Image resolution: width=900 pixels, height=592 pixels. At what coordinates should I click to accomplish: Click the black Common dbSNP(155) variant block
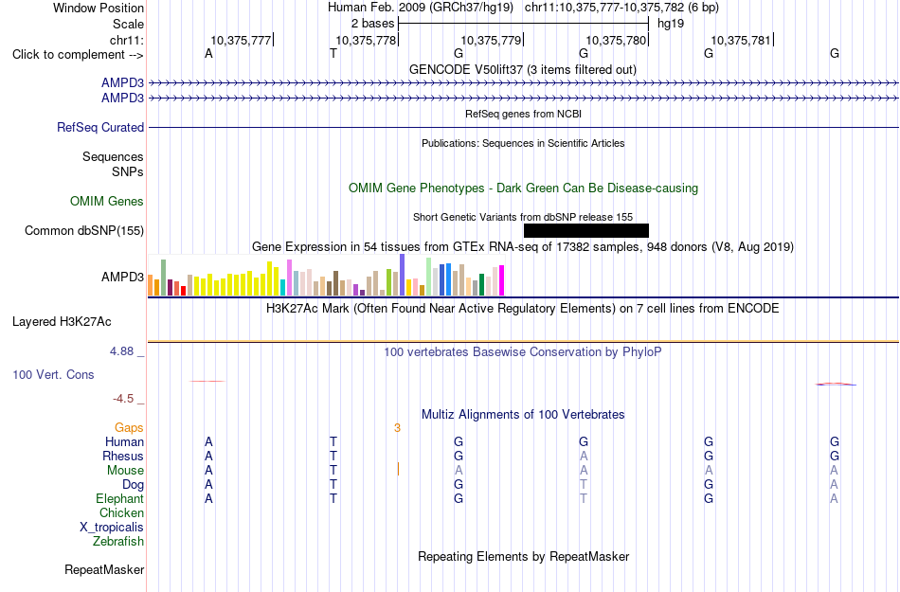(586, 230)
